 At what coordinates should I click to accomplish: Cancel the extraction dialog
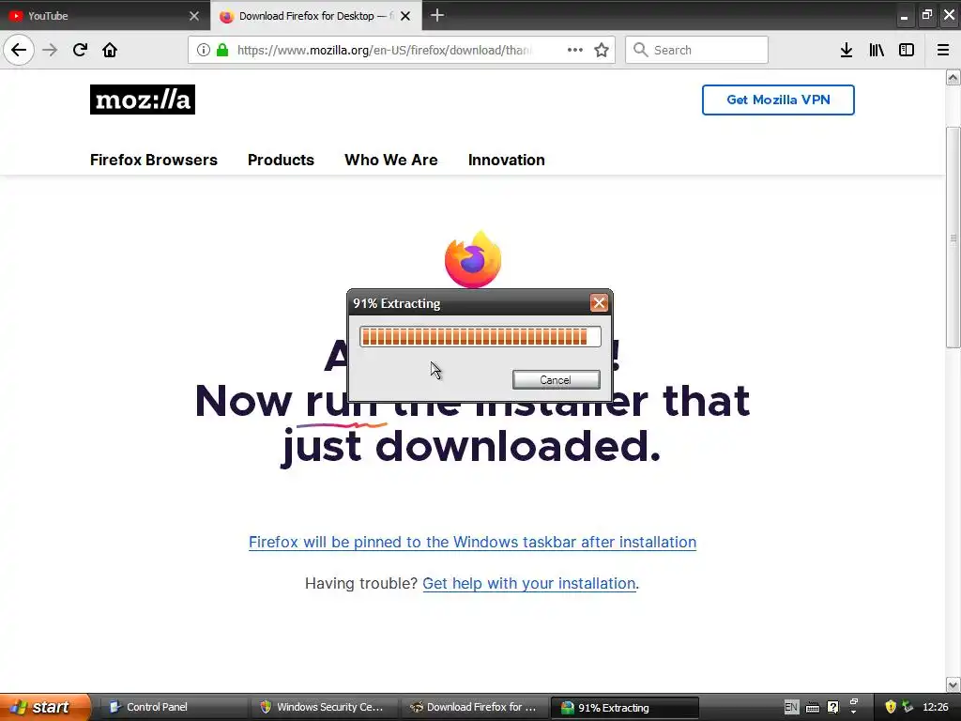[x=556, y=379]
